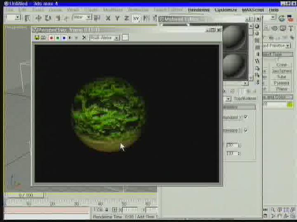
Task: Click the Zoom viewport navigation icon
Action: [273, 209]
